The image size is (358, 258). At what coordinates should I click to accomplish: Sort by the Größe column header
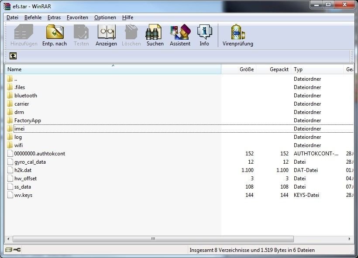click(x=238, y=69)
